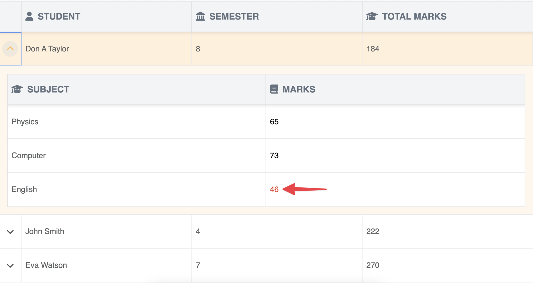Expand the Eva Watson row

(10, 265)
